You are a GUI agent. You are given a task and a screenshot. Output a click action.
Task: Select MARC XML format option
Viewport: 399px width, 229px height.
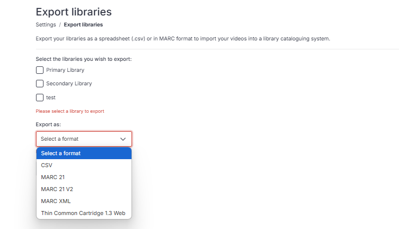(84, 201)
